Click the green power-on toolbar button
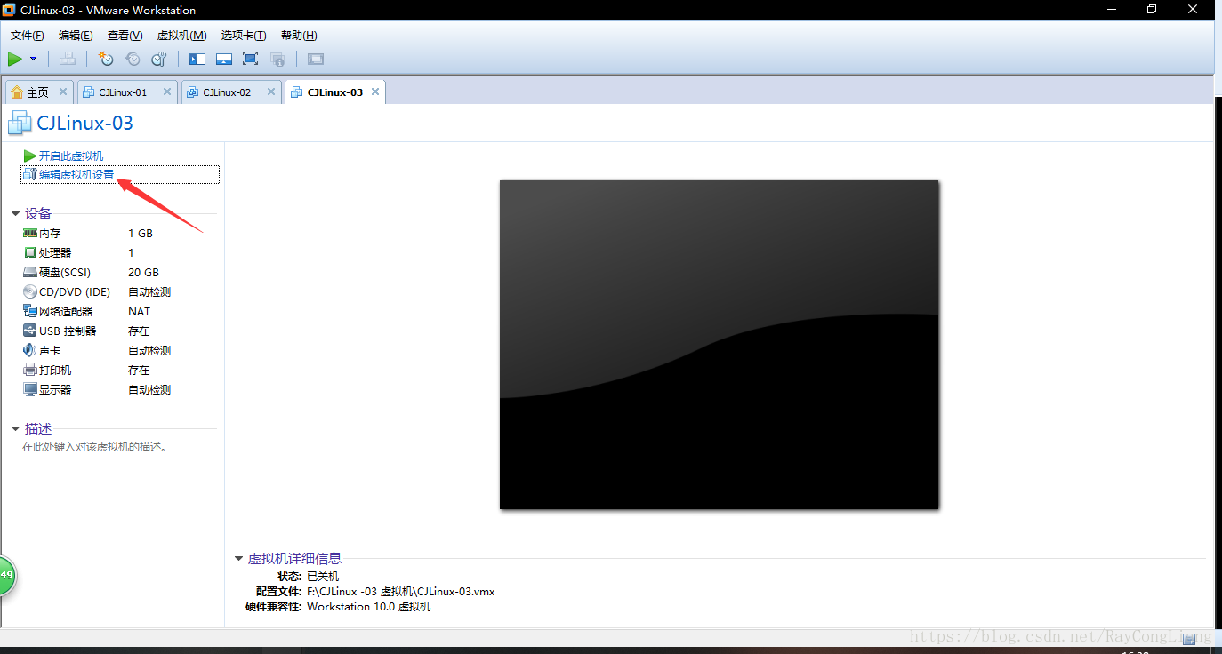Screen dimensions: 1222x654 (15, 59)
